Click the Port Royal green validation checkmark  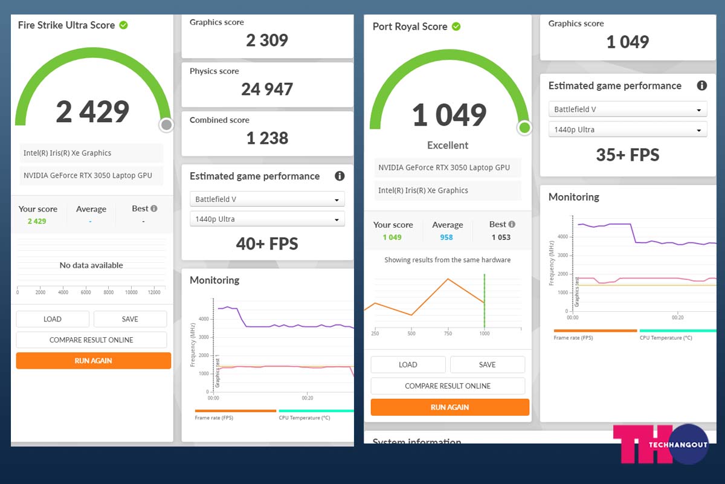coord(456,26)
